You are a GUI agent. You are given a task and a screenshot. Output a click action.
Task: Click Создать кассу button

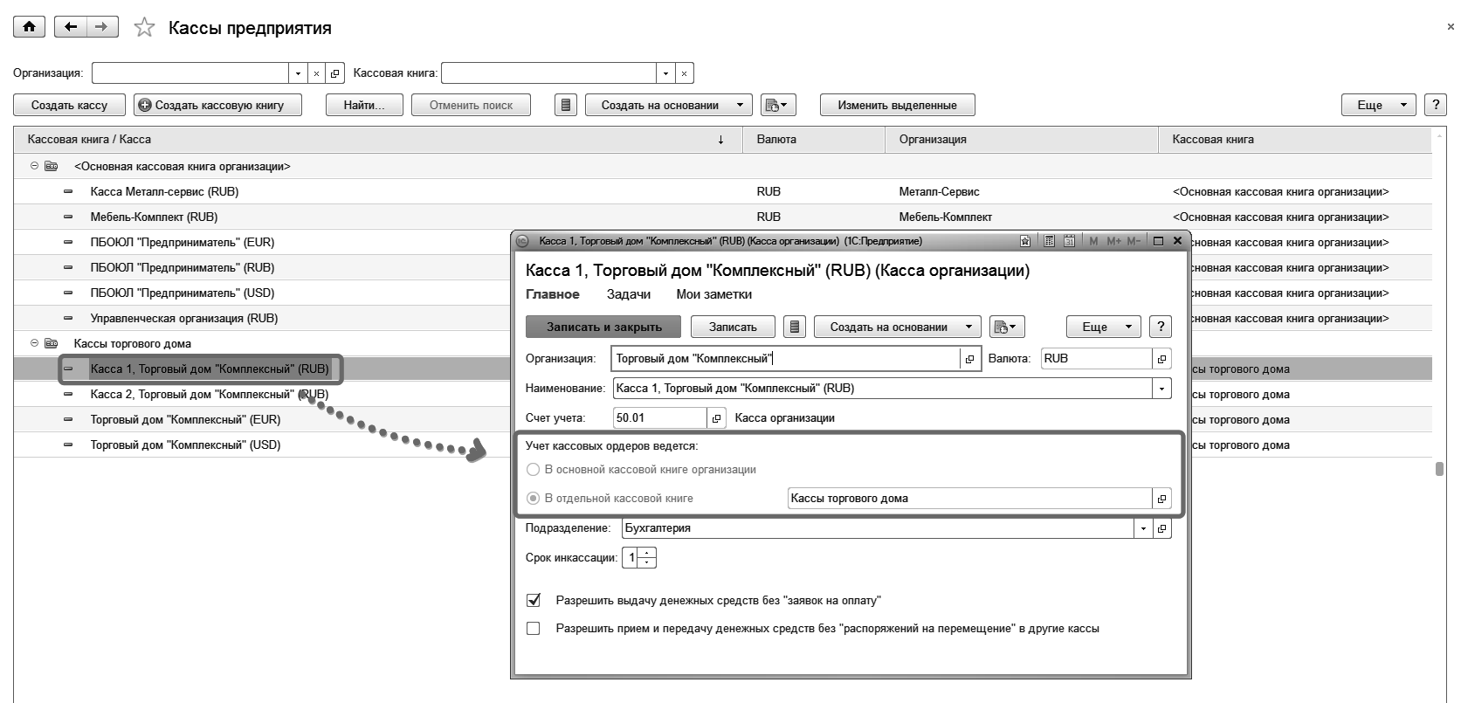pos(70,106)
